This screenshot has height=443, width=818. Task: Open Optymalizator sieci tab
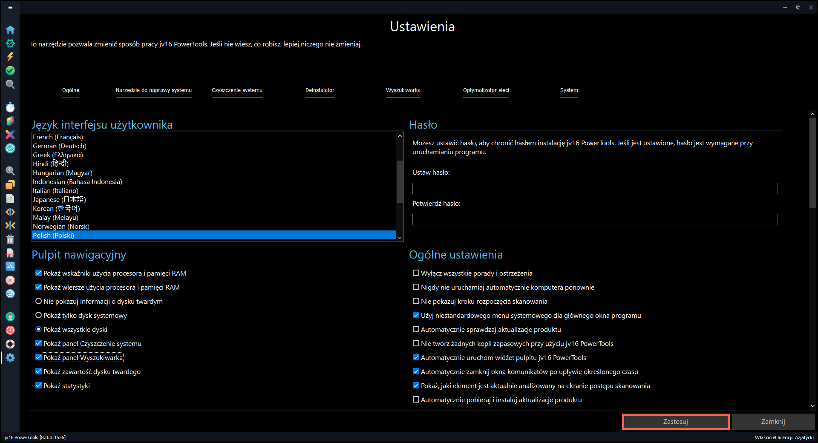[x=486, y=90]
